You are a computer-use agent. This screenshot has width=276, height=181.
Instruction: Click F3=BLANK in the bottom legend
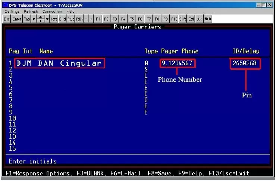coord(90,174)
